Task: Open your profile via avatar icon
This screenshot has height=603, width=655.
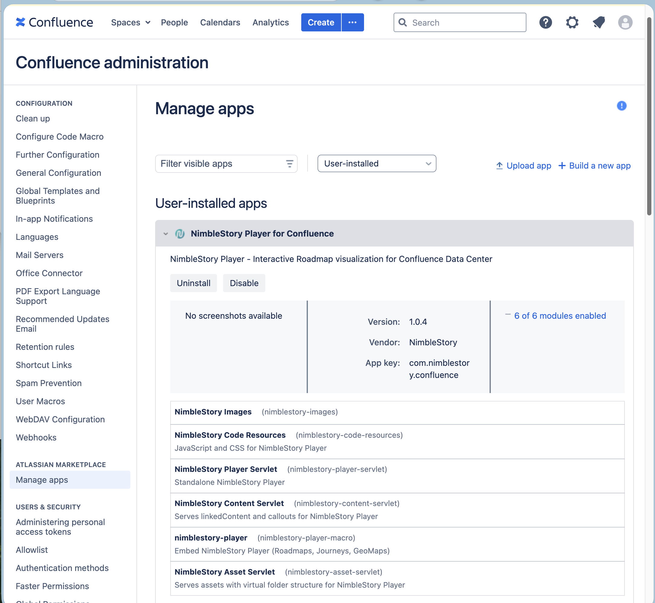Action: [625, 22]
